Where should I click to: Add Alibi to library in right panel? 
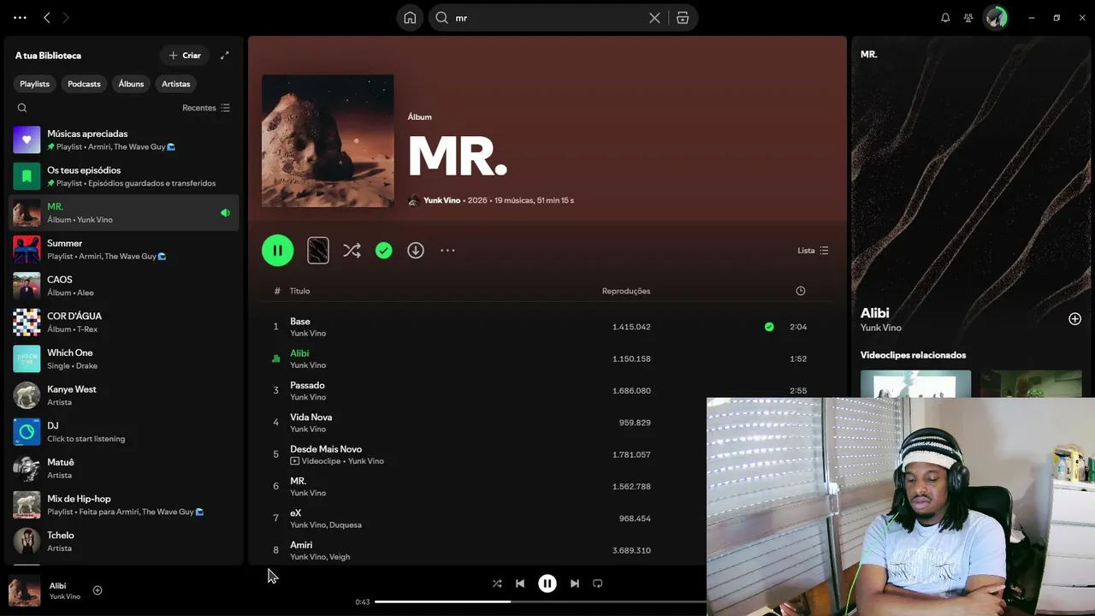pos(1074,319)
